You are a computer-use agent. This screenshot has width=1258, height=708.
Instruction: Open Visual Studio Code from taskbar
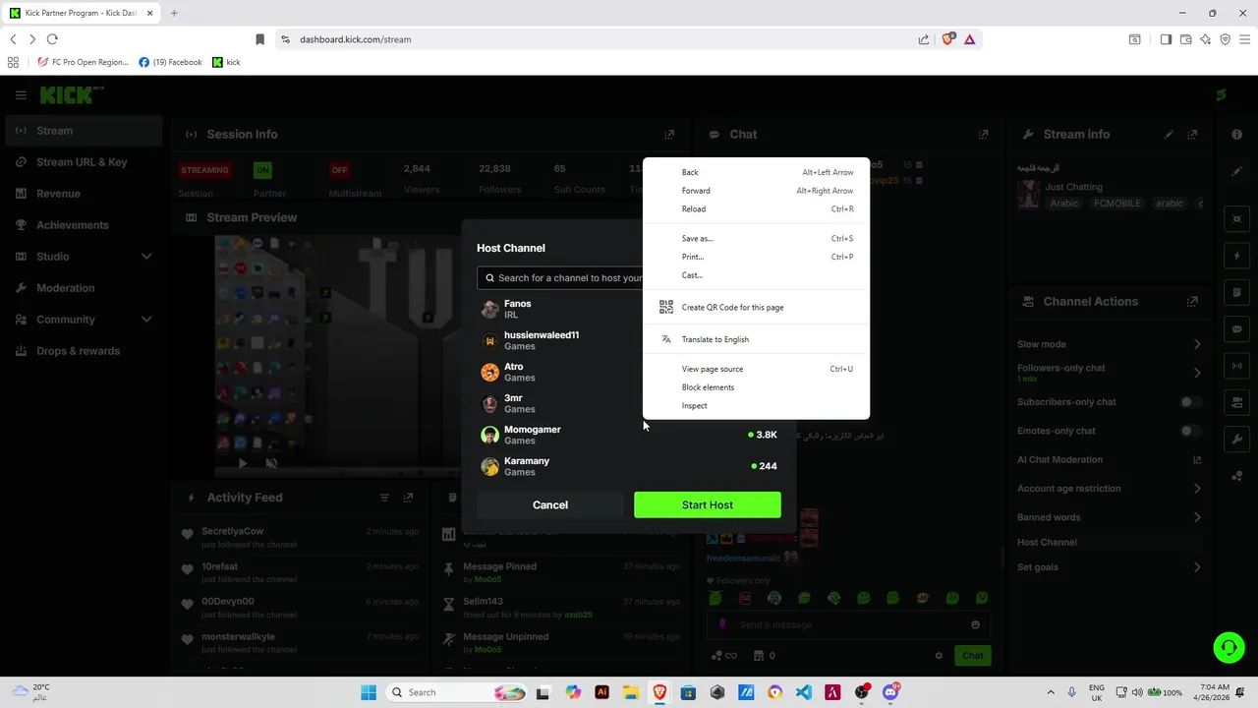click(x=804, y=692)
